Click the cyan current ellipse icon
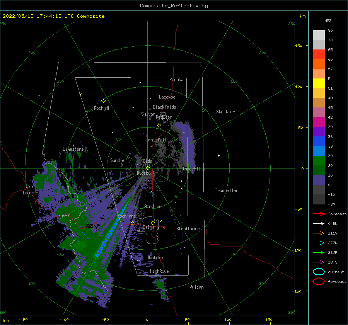The height and width of the screenshot is (325, 348). coord(319,272)
